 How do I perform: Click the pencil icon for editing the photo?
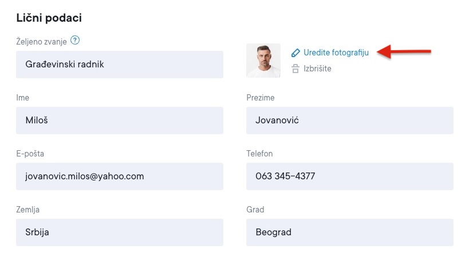(x=295, y=53)
